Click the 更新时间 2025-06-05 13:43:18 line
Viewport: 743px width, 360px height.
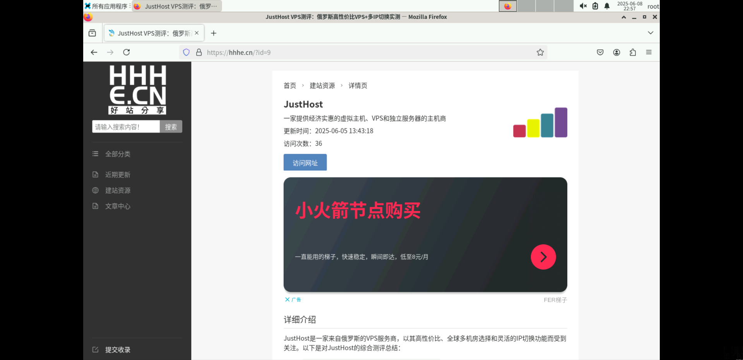tap(329, 131)
